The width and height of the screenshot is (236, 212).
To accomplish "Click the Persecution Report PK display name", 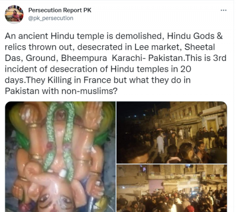I will (59, 10).
